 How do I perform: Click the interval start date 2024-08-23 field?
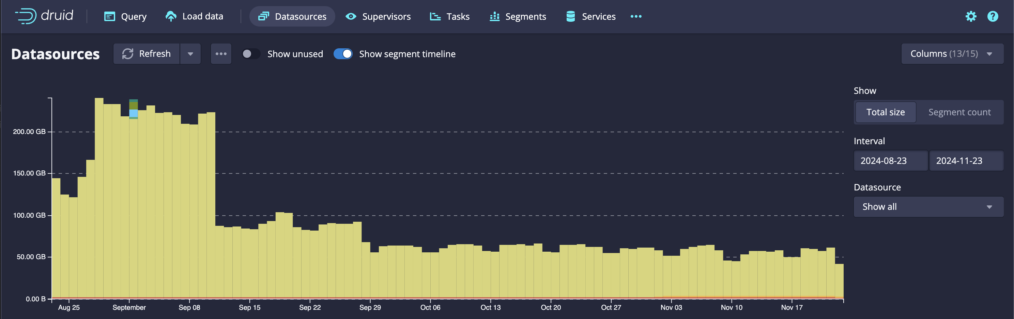890,161
